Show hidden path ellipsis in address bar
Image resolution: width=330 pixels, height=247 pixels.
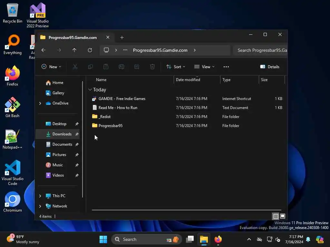click(125, 50)
